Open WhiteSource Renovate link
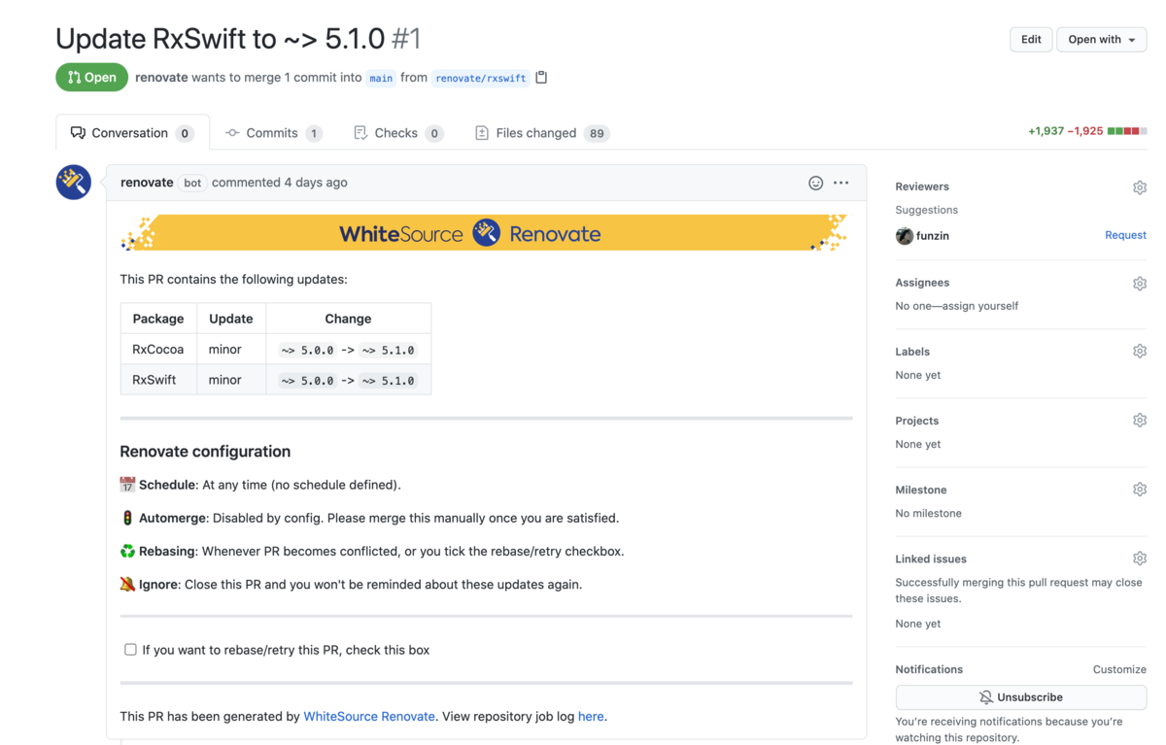 [369, 716]
